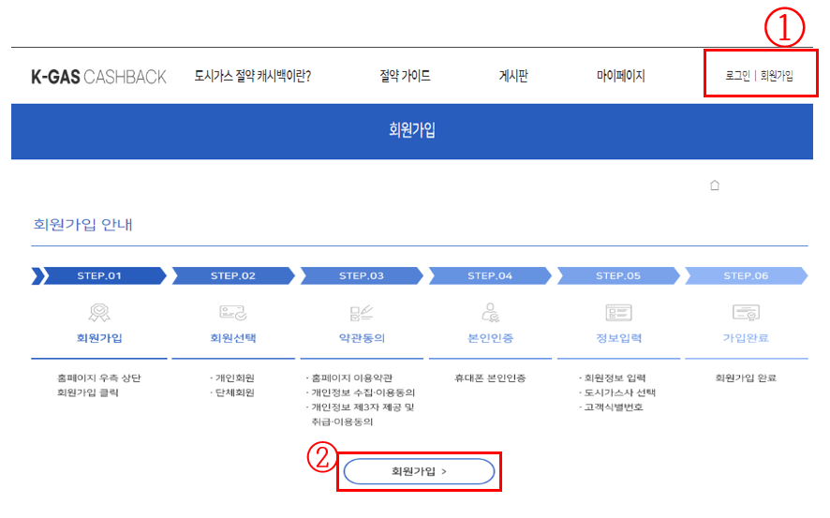
Task: Click the 도시가스사 선택 list item
Action: coord(617,392)
